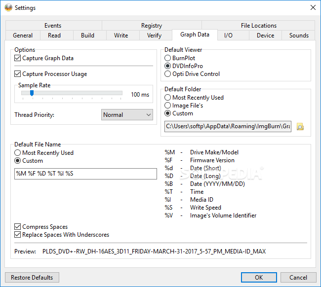
Task: Open the File Locations tab
Action: (258, 26)
